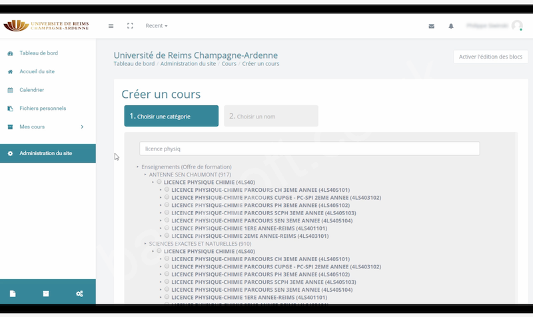This screenshot has height=317, width=533.
Task: Select PARCOURS CH 3EME ANNEE radio under CHAUMONT
Action: coord(167,189)
